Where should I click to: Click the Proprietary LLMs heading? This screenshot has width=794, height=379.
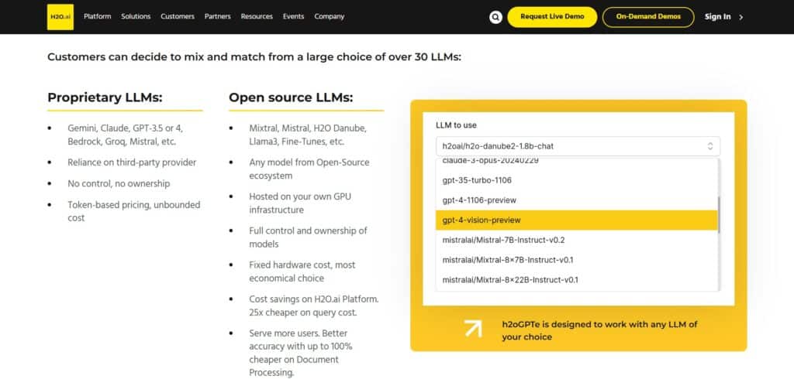[105, 97]
